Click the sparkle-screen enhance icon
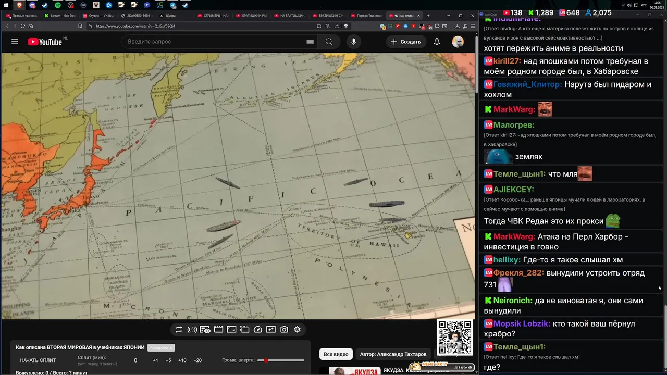The height and width of the screenshot is (375, 667). click(x=270, y=330)
